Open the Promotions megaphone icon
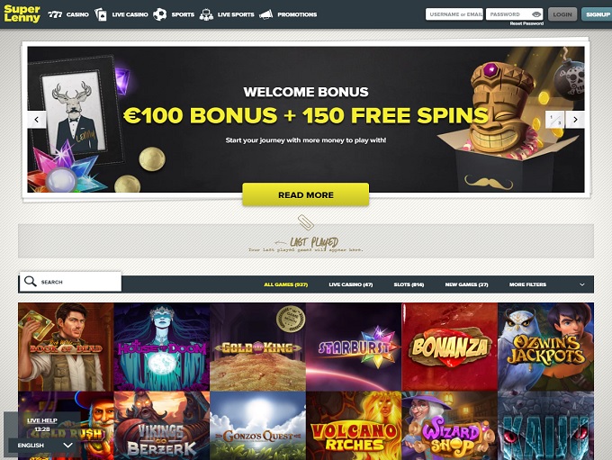Screen dimensions: 612x460 [x=266, y=14]
